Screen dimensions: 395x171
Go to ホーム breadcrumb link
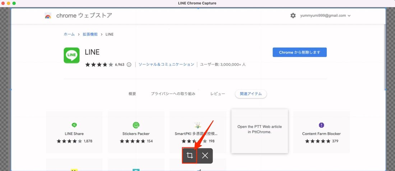coord(69,34)
